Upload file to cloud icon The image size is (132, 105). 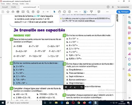pyautogui.click(x=13, y=12)
